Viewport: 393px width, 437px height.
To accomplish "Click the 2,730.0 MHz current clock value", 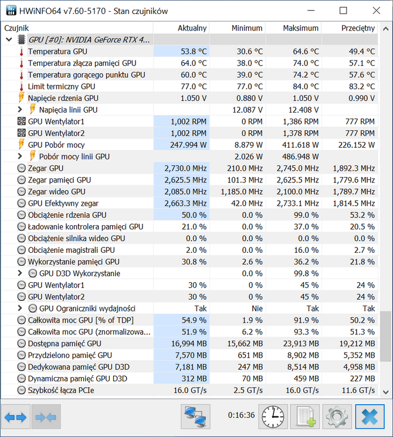I will (x=185, y=168).
